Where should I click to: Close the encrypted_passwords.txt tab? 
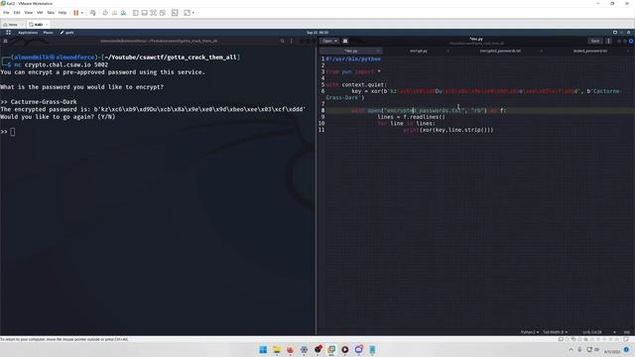click(541, 51)
